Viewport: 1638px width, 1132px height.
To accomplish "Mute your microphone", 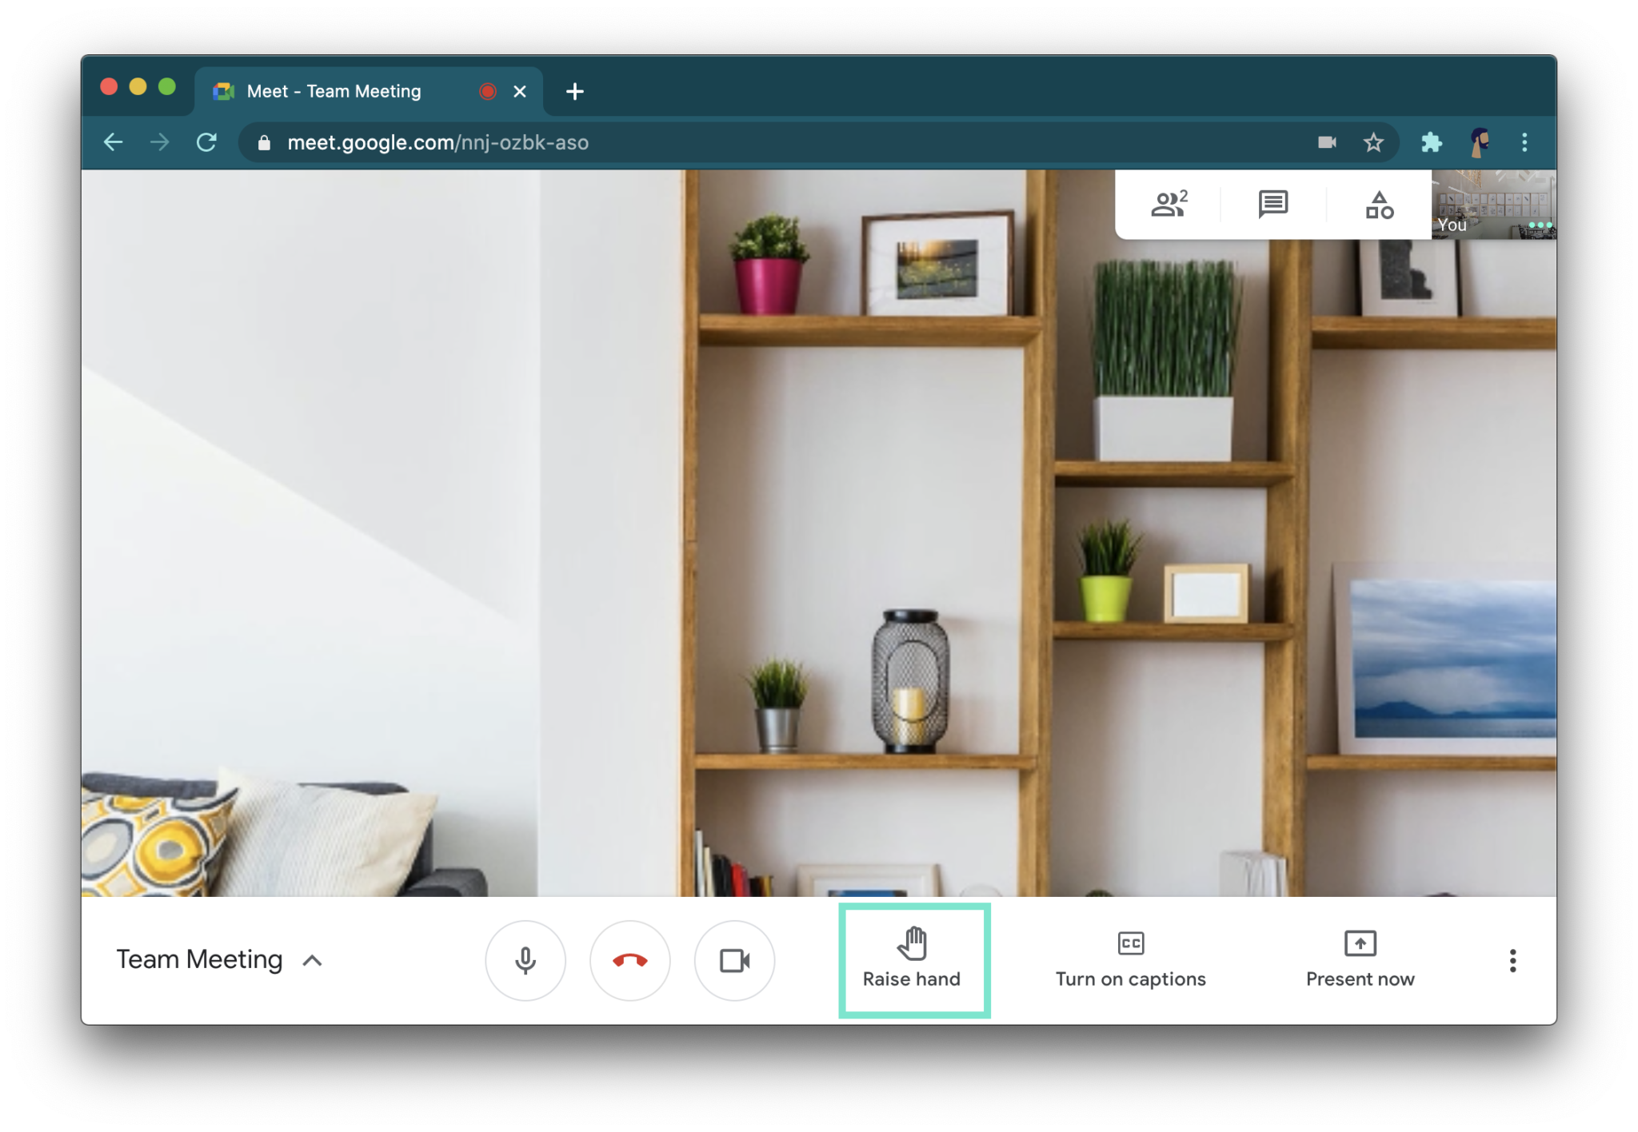I will pyautogui.click(x=525, y=961).
